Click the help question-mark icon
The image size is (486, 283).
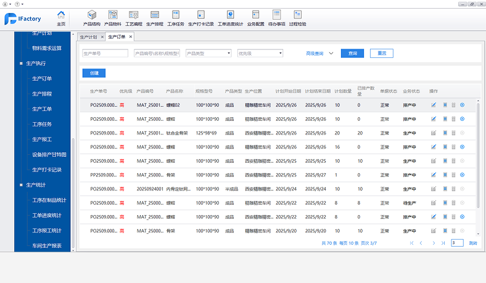(x=17, y=4)
